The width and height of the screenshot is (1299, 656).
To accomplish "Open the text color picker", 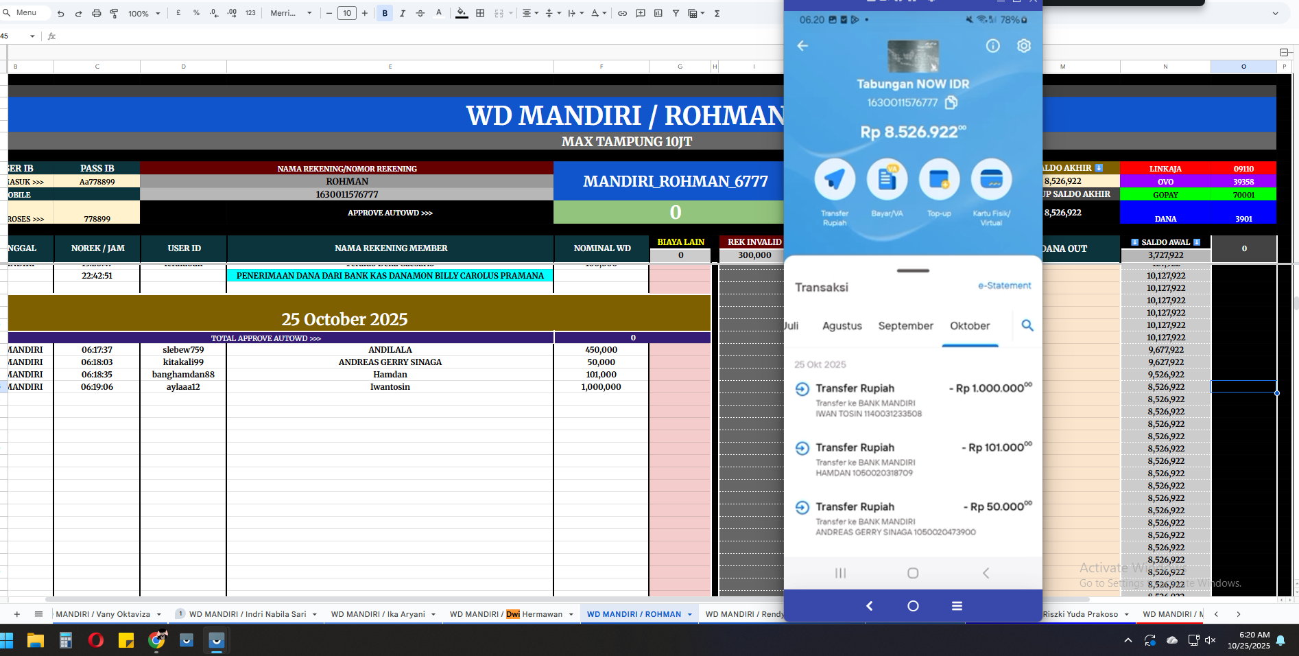I will click(x=439, y=13).
